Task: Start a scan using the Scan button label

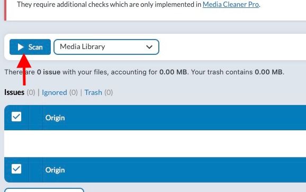Action: (35, 47)
